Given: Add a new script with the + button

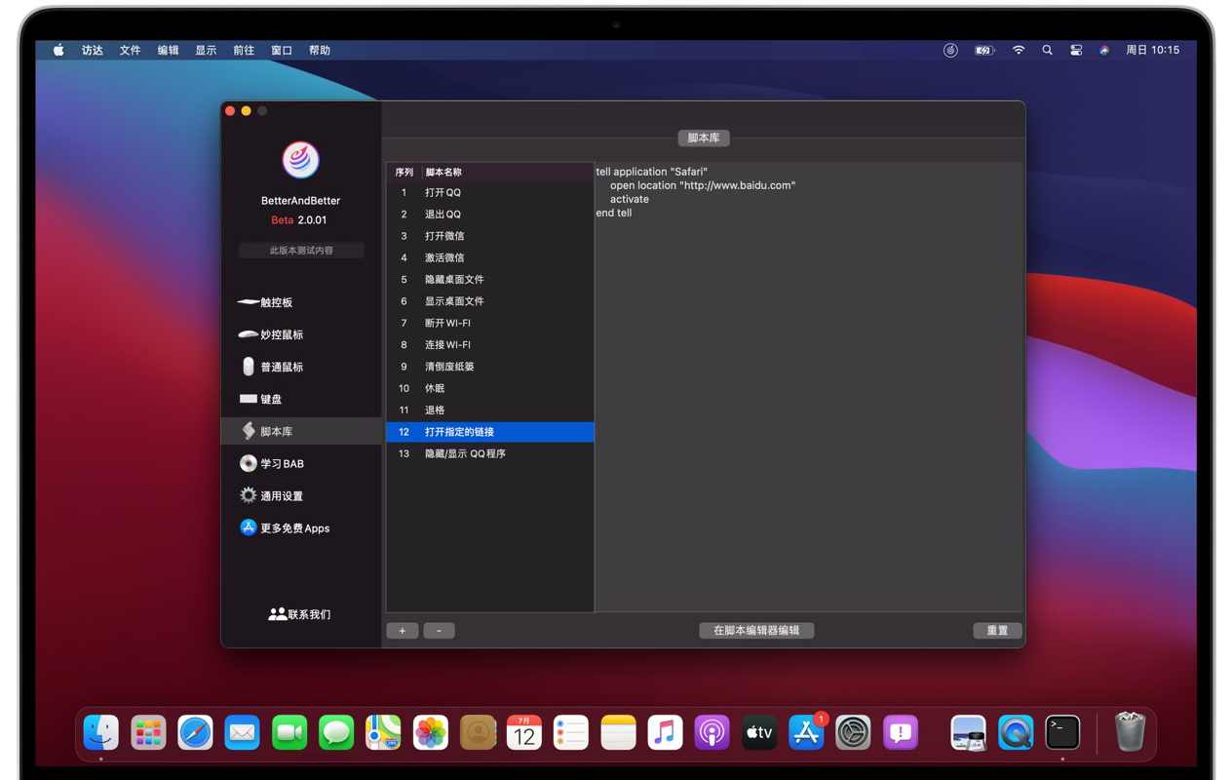Looking at the screenshot, I should (x=403, y=631).
